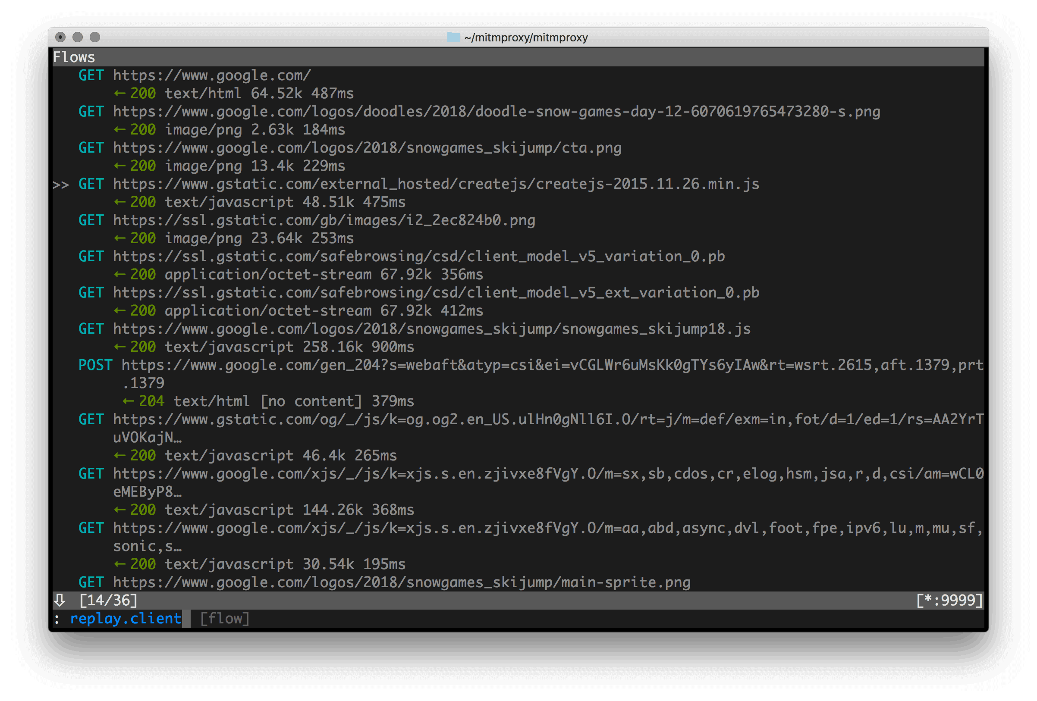Click the Flows view header
Image resolution: width=1037 pixels, height=701 pixels.
pyautogui.click(x=74, y=56)
